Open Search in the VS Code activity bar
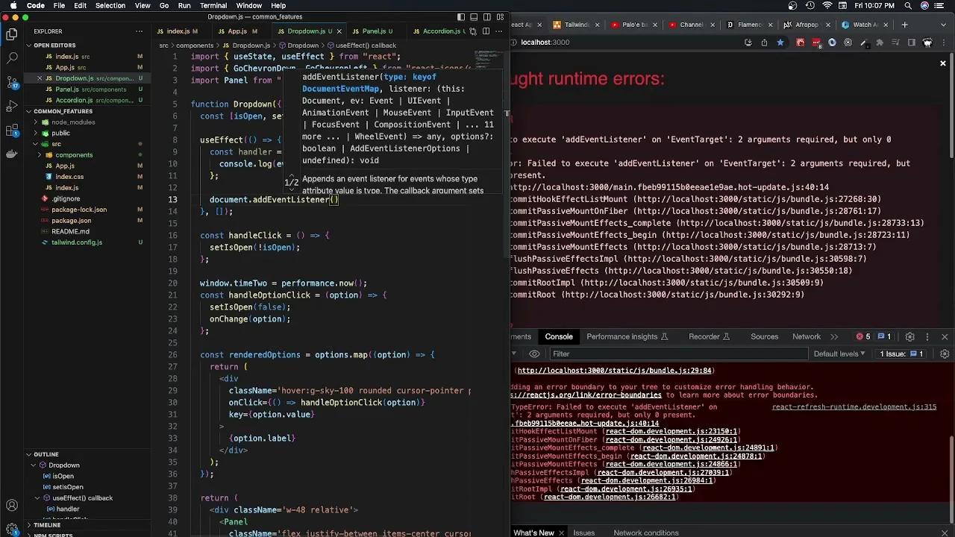Viewport: 955px width, 537px height. click(x=11, y=58)
